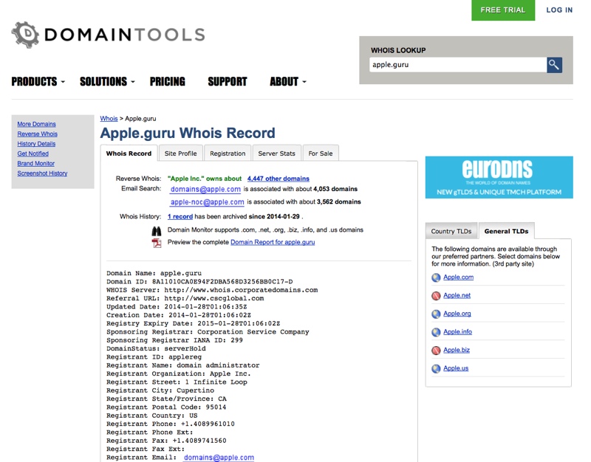This screenshot has width=591, height=462.
Task: Open the History Details sidebar link
Action: [x=36, y=143]
